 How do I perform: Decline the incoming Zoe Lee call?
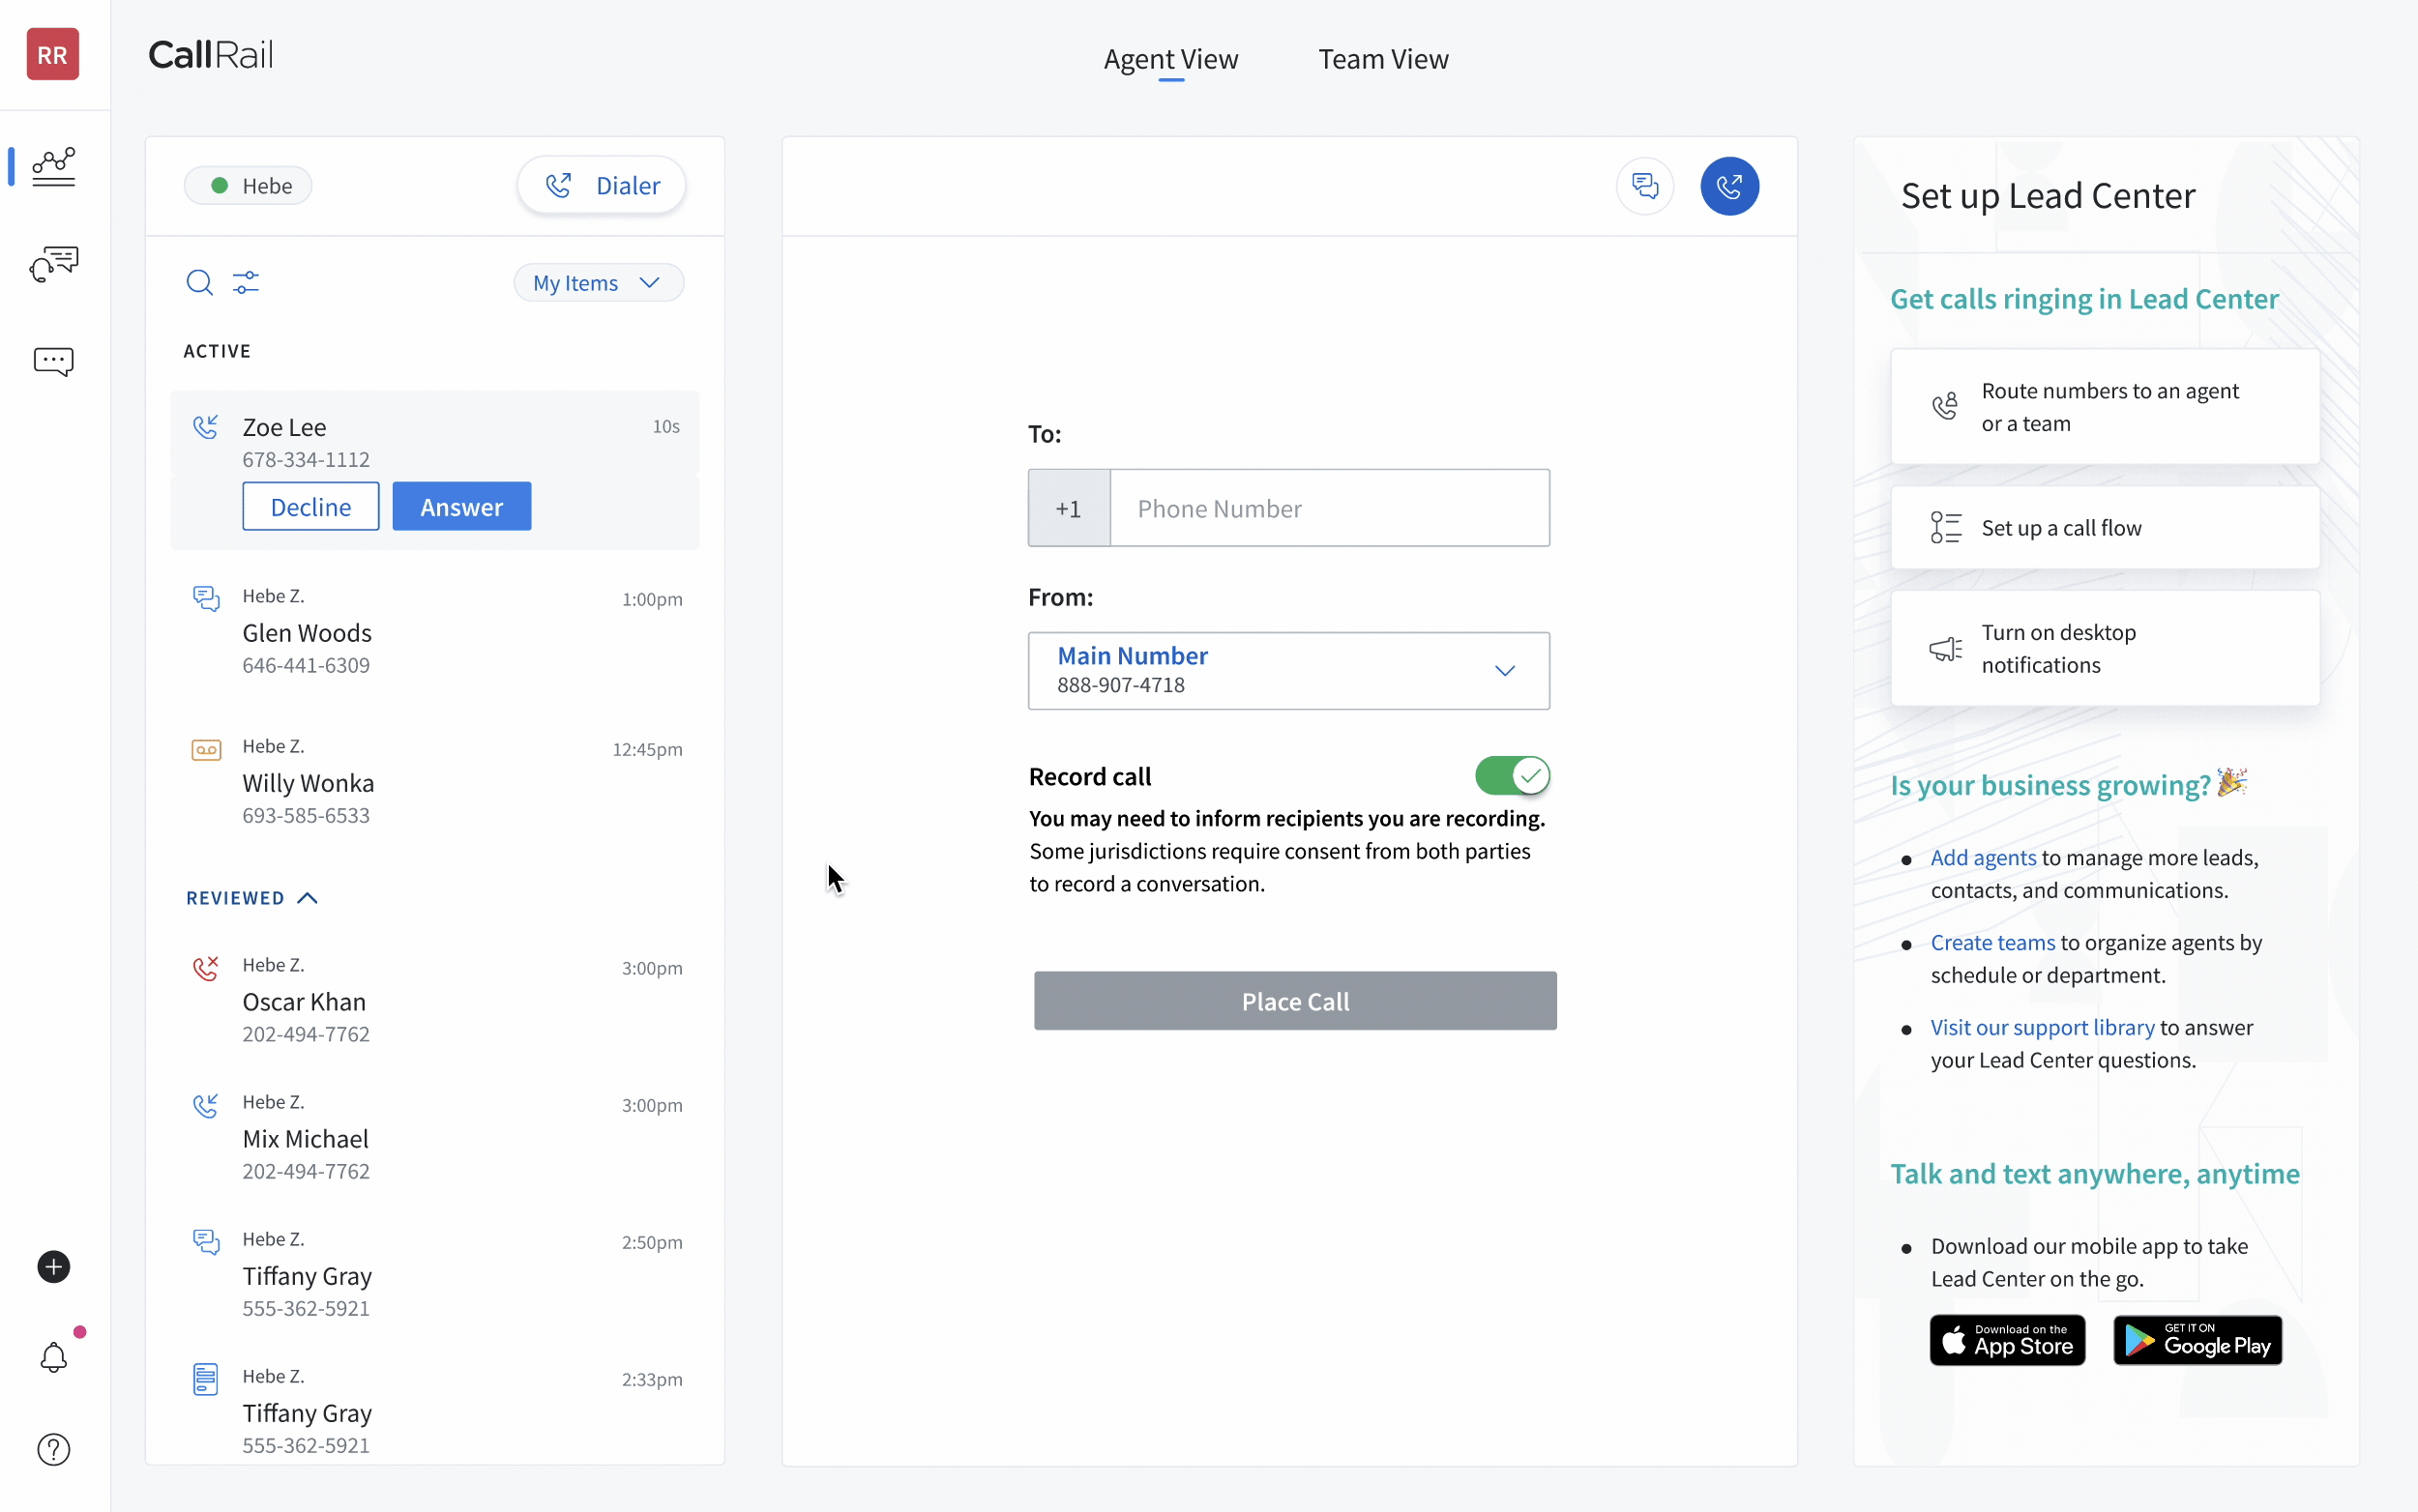[310, 507]
